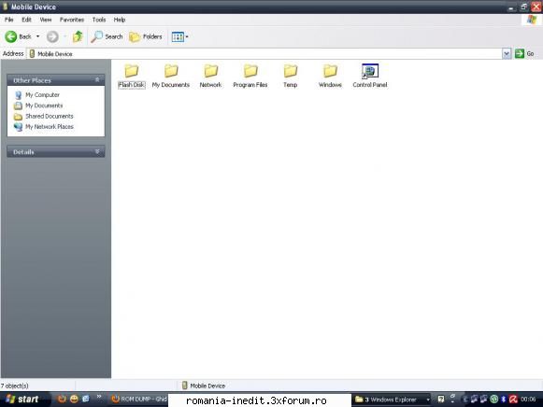Click the red antivirus tray icon
The width and height of the screenshot is (543, 407).
[x=513, y=400]
